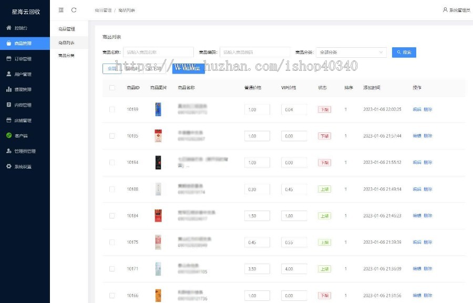Open product image for ID 10184
473x303 pixels.
point(158,216)
